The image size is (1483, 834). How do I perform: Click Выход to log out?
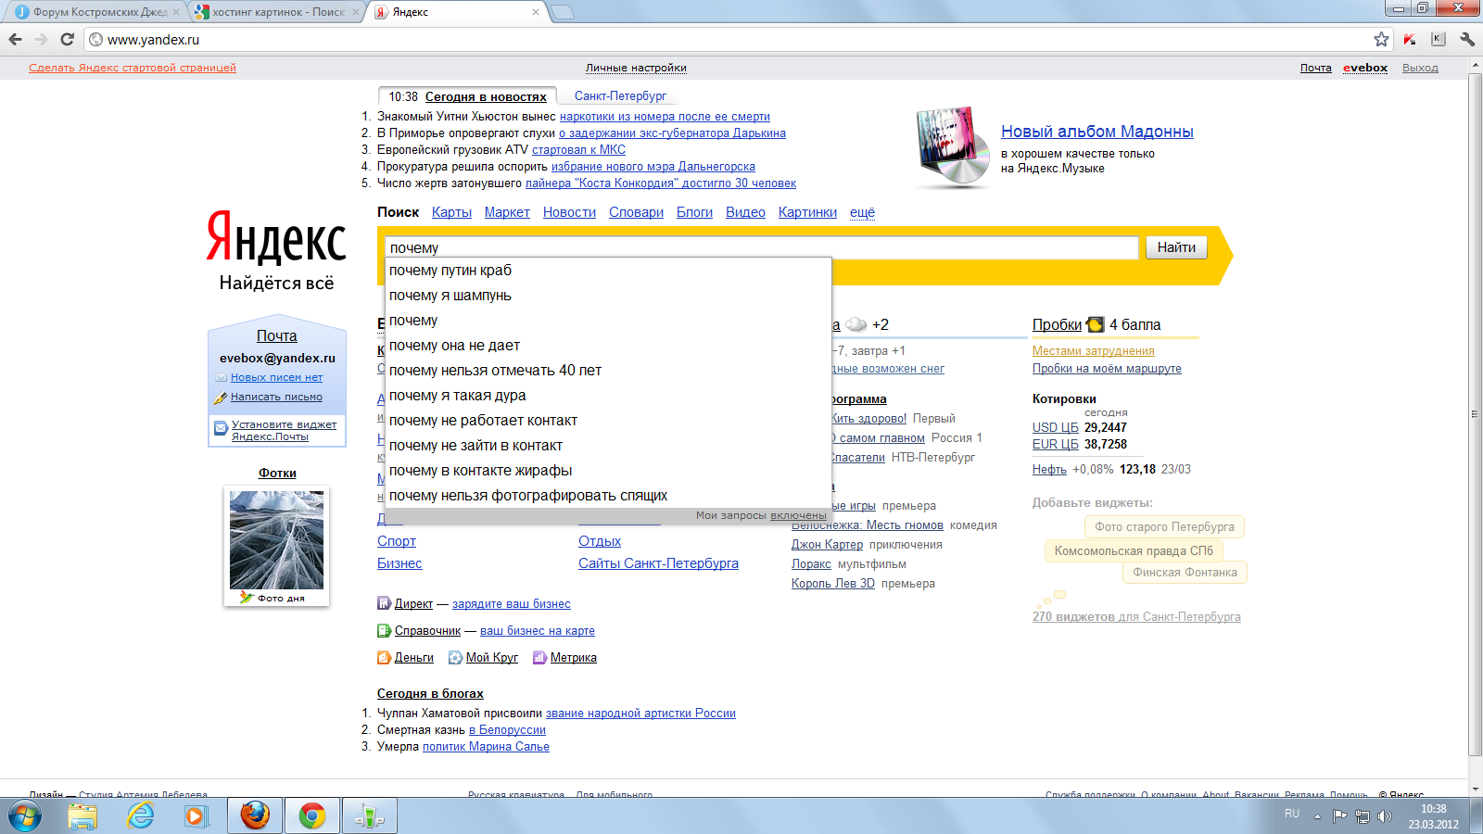pyautogui.click(x=1420, y=68)
